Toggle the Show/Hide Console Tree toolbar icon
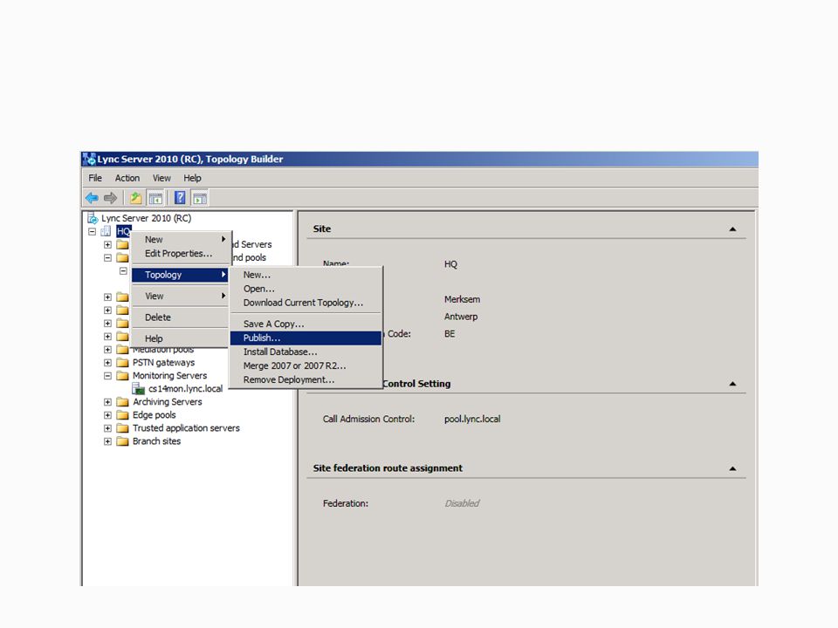Image resolution: width=838 pixels, height=628 pixels. pyautogui.click(x=155, y=198)
